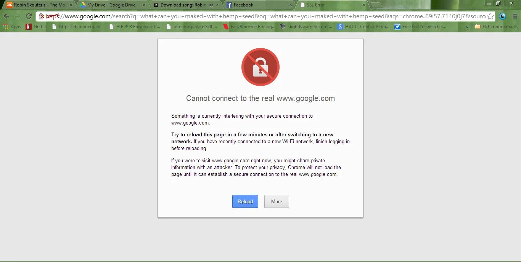Open the Other bookmarks folder
The image size is (521, 262).
pos(496,27)
